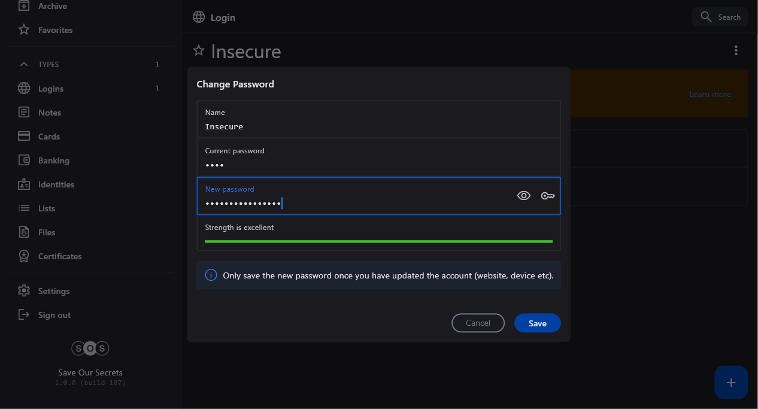Open the Cards icon in sidebar
Image resolution: width=758 pixels, height=409 pixels.
(24, 137)
